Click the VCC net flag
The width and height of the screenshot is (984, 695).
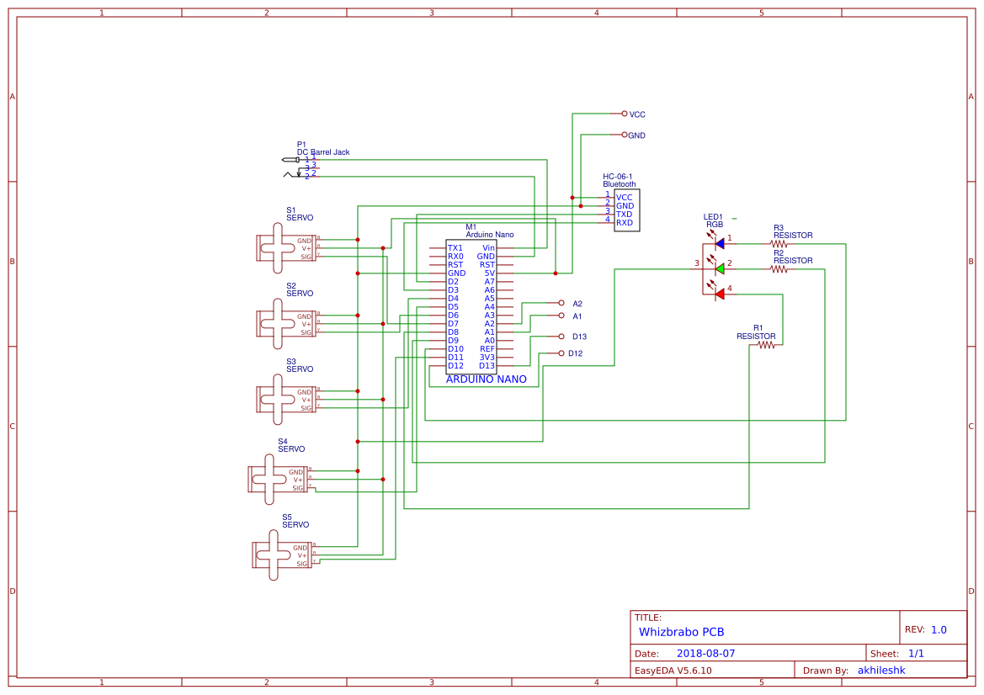630,114
